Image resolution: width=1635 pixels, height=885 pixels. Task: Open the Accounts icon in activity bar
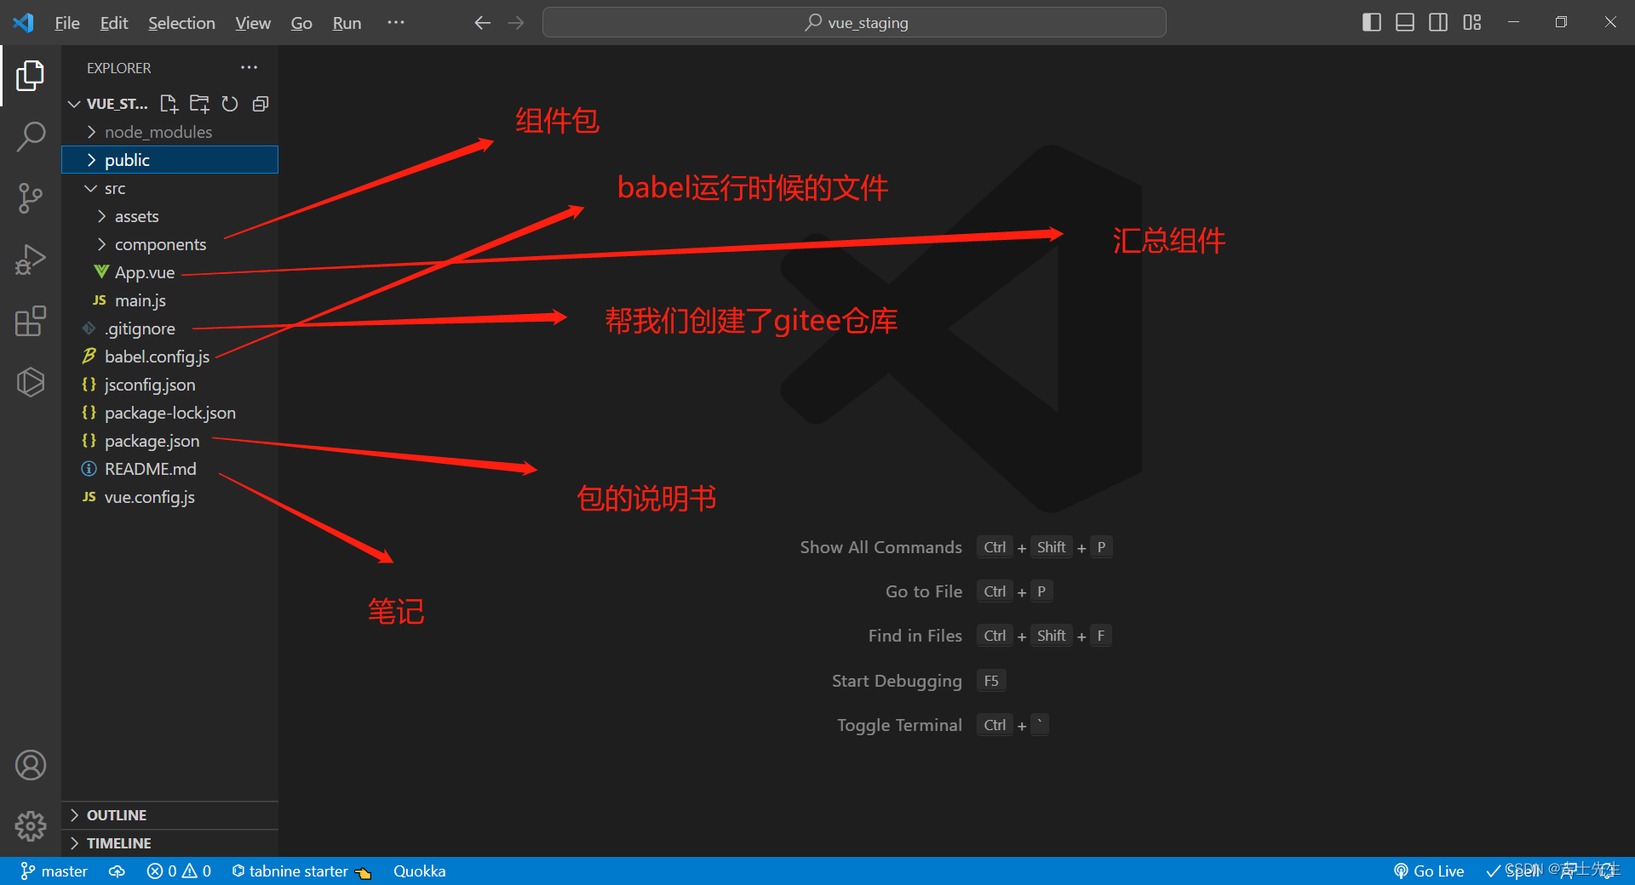point(31,765)
